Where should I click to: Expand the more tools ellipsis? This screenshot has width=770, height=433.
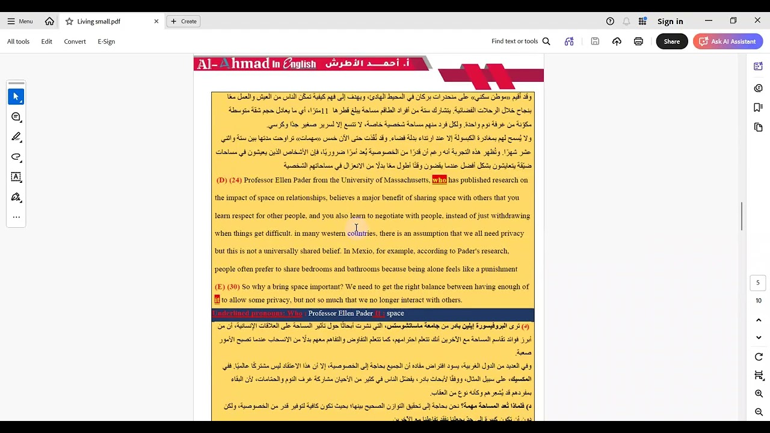[16, 217]
